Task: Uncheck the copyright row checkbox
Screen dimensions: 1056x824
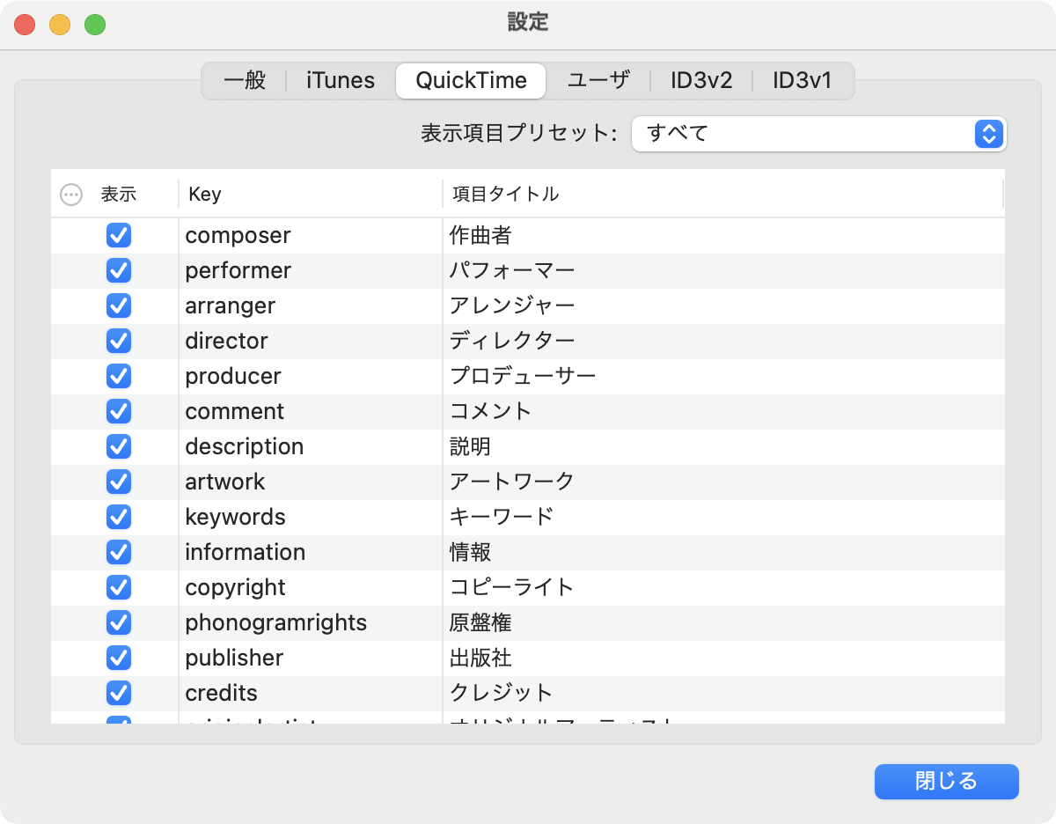Action: tap(119, 587)
